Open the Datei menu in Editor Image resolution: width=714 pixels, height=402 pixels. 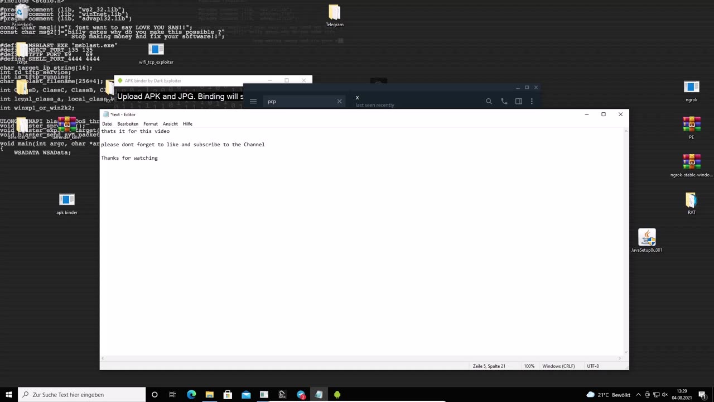tap(107, 124)
